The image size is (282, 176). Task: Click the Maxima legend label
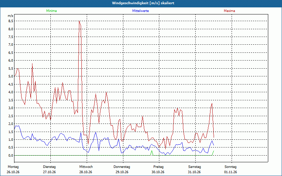229,11
